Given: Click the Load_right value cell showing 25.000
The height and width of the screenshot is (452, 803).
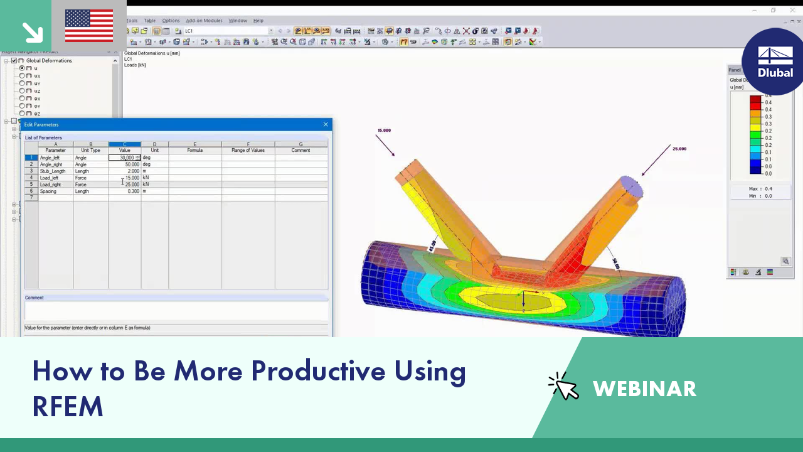Looking at the screenshot, I should pos(132,184).
